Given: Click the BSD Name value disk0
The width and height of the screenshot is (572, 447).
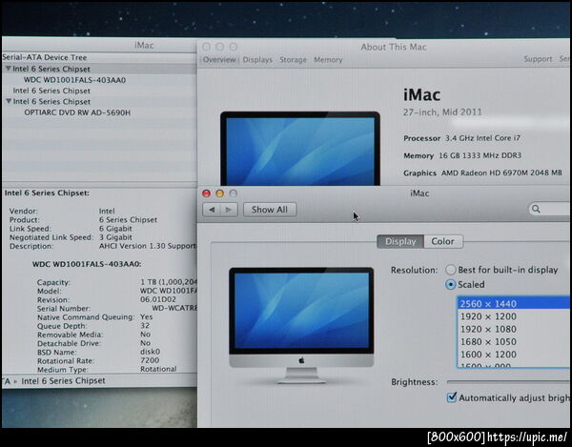Looking at the screenshot, I should click(x=151, y=352).
